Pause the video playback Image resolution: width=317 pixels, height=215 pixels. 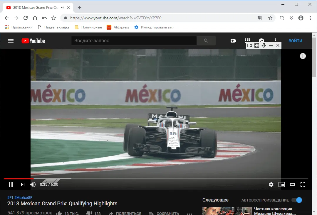point(11,184)
